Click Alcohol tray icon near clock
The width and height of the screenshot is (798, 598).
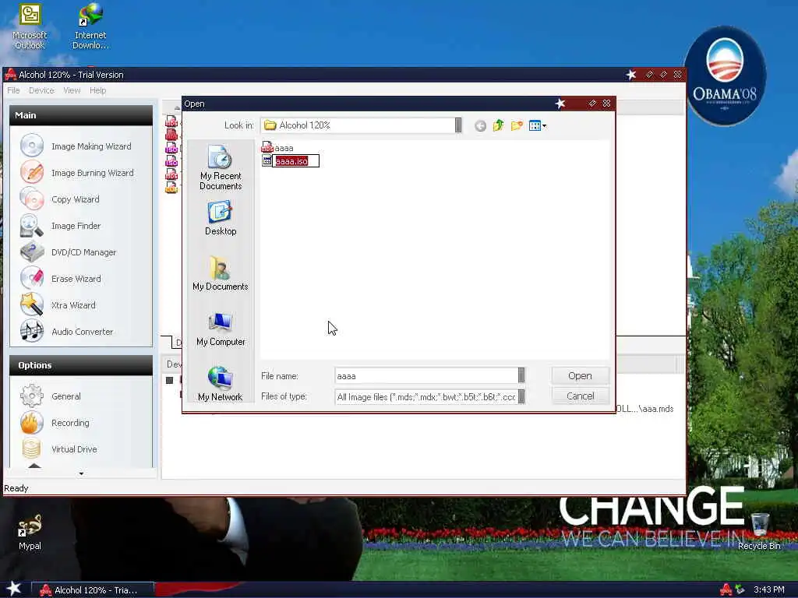point(726,590)
